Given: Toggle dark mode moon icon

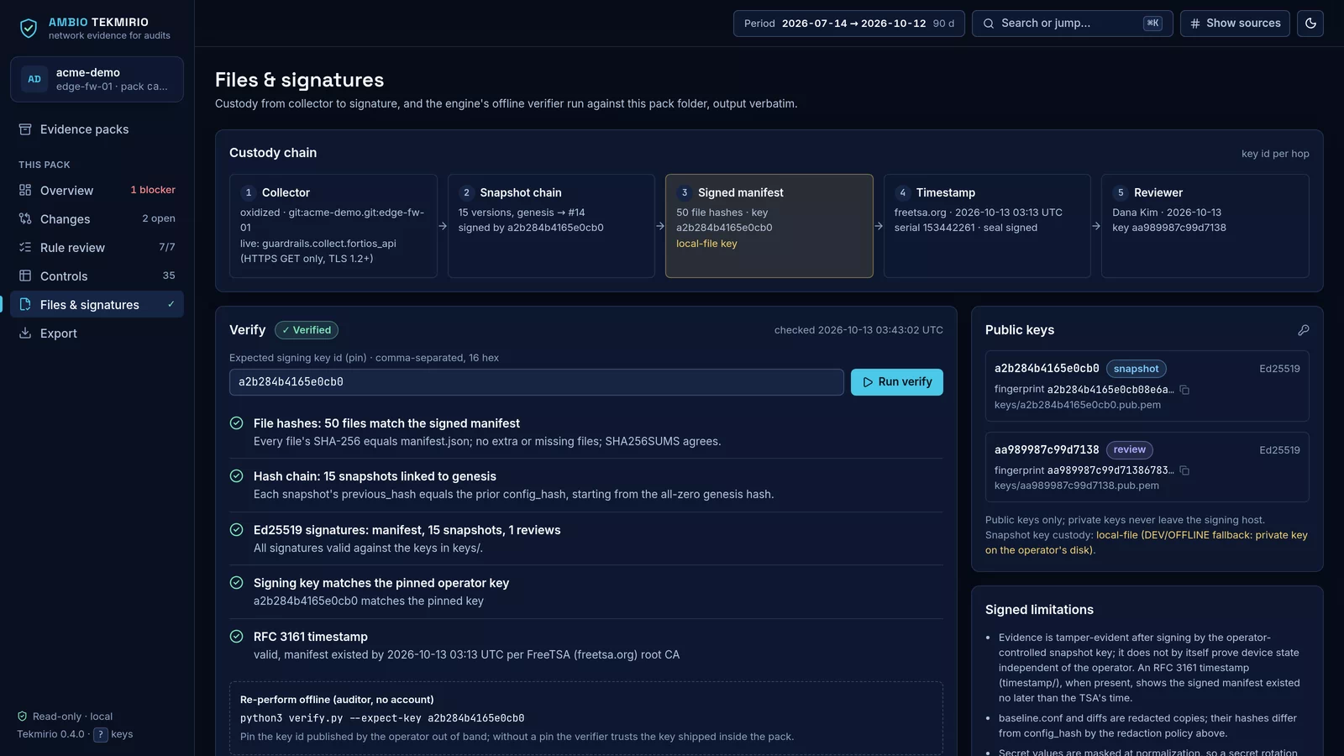Looking at the screenshot, I should (1310, 24).
